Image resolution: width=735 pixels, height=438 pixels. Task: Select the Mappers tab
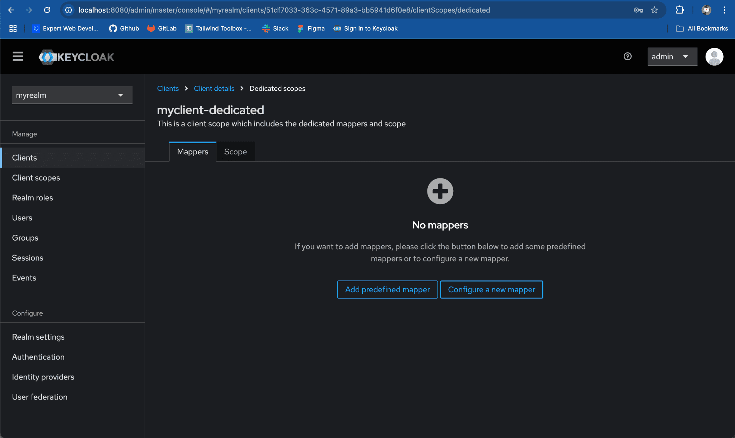pyautogui.click(x=192, y=152)
